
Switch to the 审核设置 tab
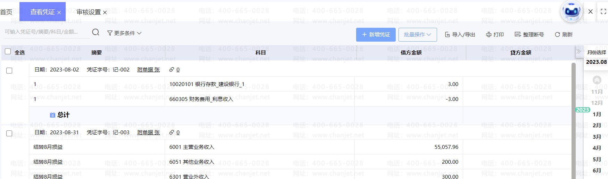click(89, 12)
